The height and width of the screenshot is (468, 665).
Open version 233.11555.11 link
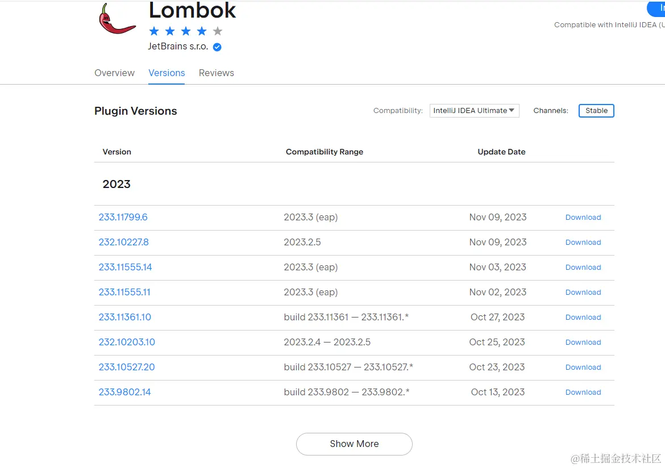124,292
